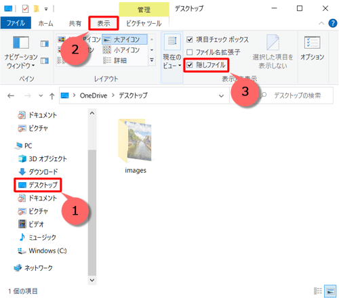Open ダウンロード in navigation pane
The width and height of the screenshot is (339, 298).
pos(38,172)
